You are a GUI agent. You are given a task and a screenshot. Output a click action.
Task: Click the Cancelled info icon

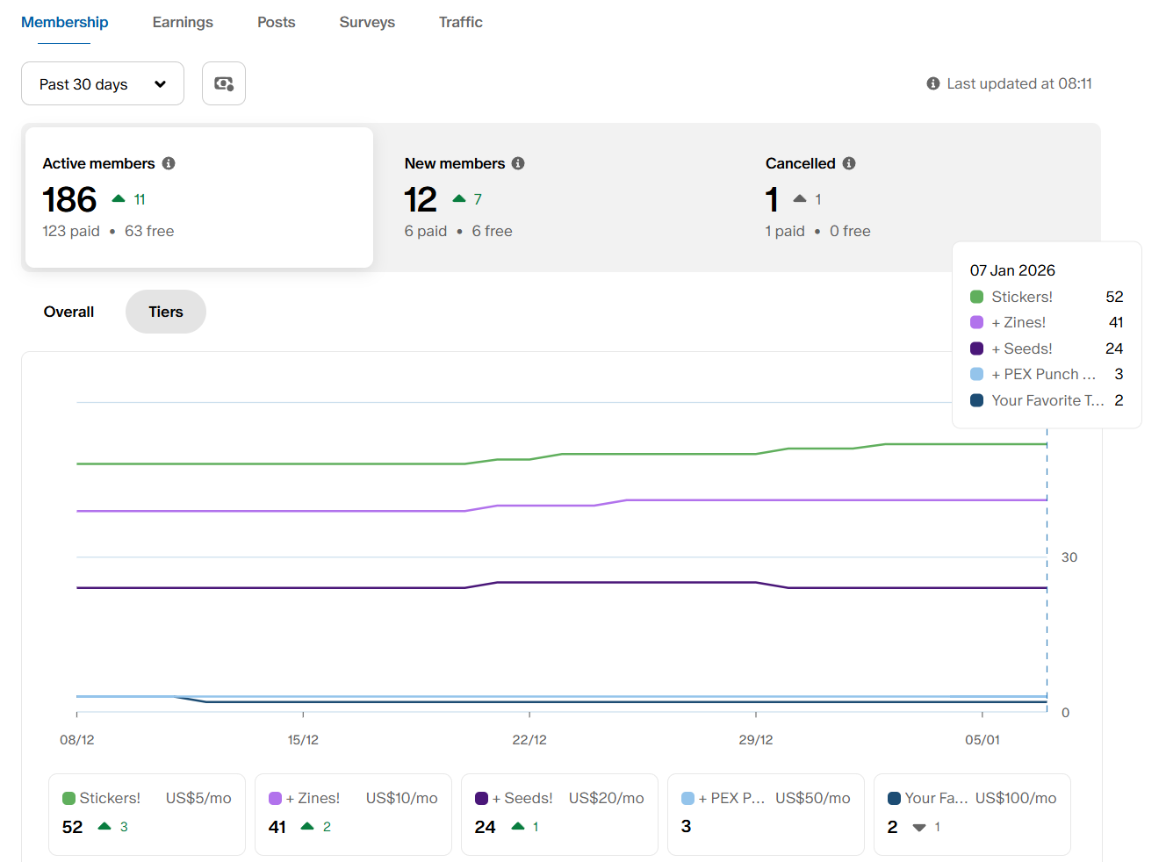(849, 163)
